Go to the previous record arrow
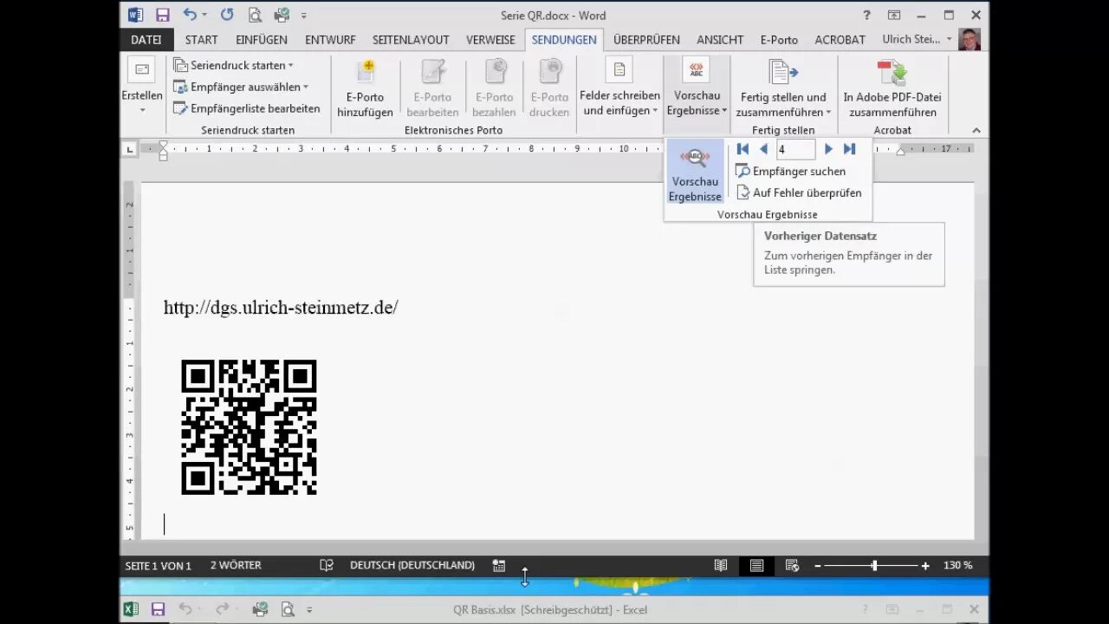 point(763,149)
